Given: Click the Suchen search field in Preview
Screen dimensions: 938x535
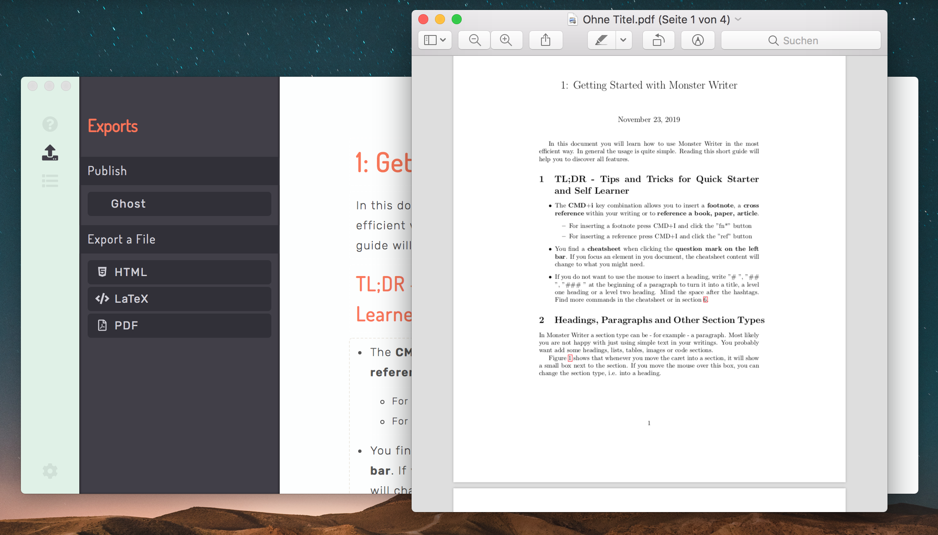Looking at the screenshot, I should click(x=801, y=40).
